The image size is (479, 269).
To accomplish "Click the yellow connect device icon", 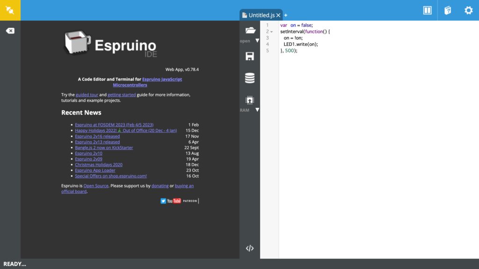I will pos(10,10).
